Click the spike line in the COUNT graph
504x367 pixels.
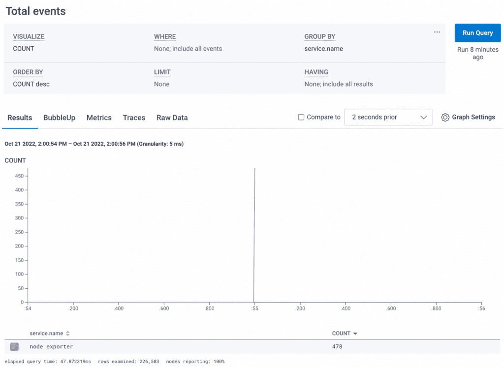(x=254, y=236)
